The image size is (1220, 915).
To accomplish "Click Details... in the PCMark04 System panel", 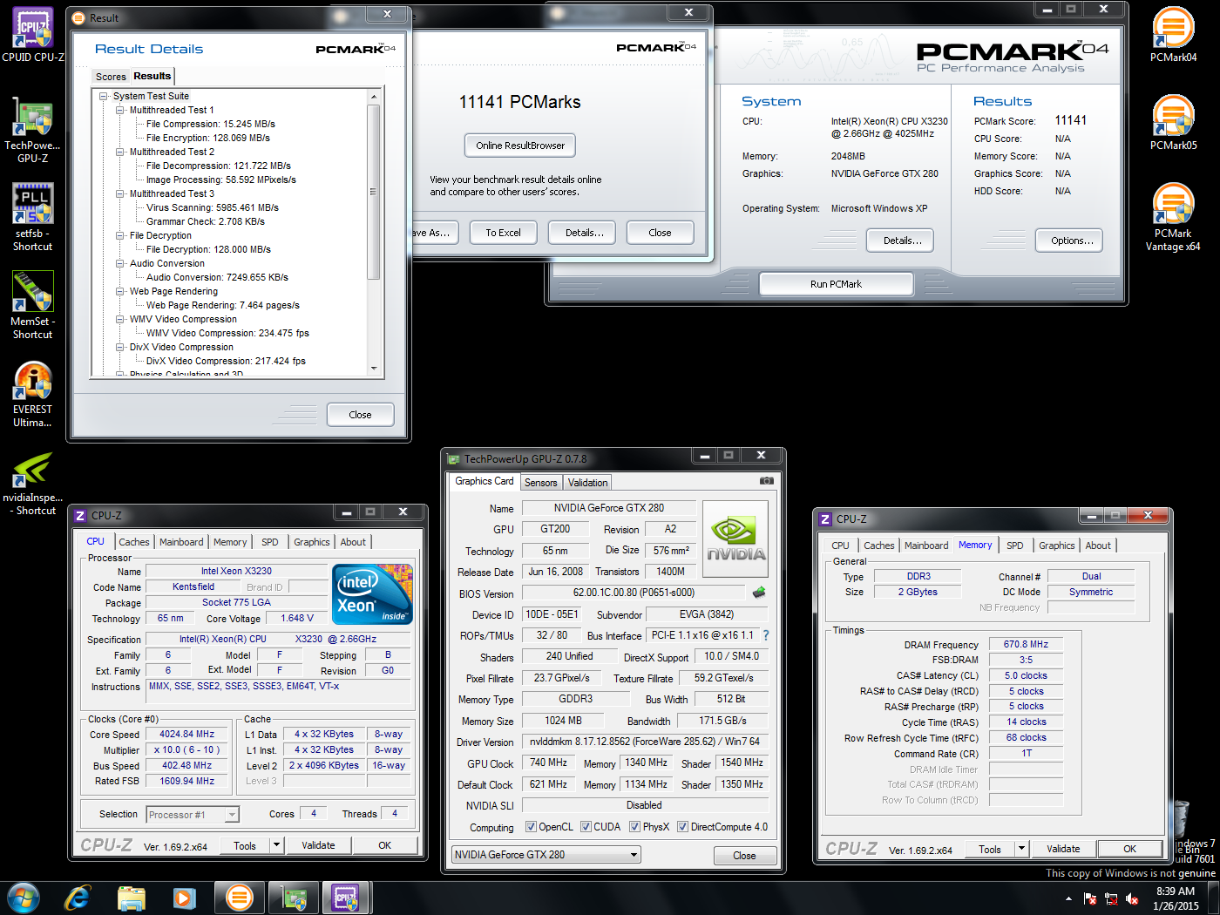I will (x=900, y=241).
